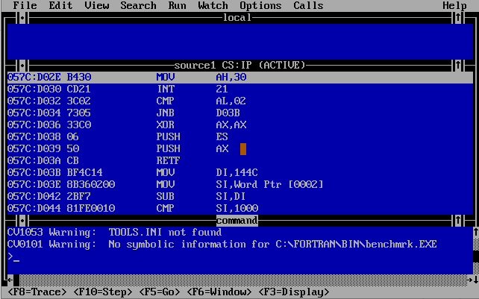Click the local window's top-left border control

coord(22,18)
